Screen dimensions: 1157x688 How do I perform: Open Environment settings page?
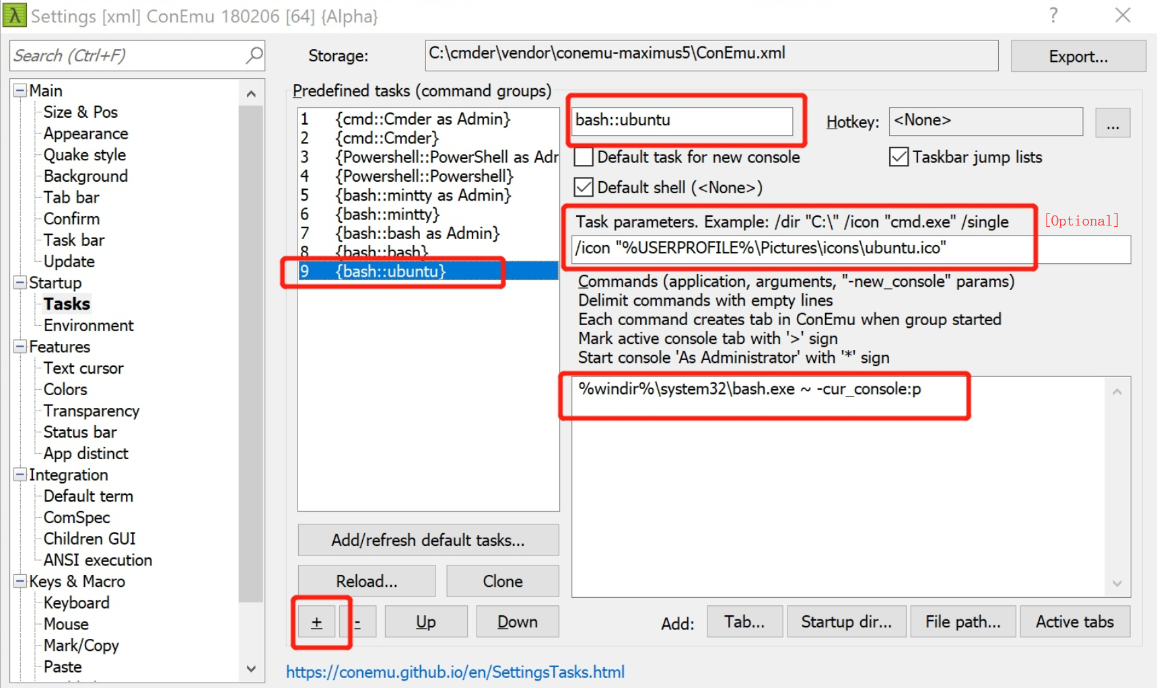click(x=89, y=326)
